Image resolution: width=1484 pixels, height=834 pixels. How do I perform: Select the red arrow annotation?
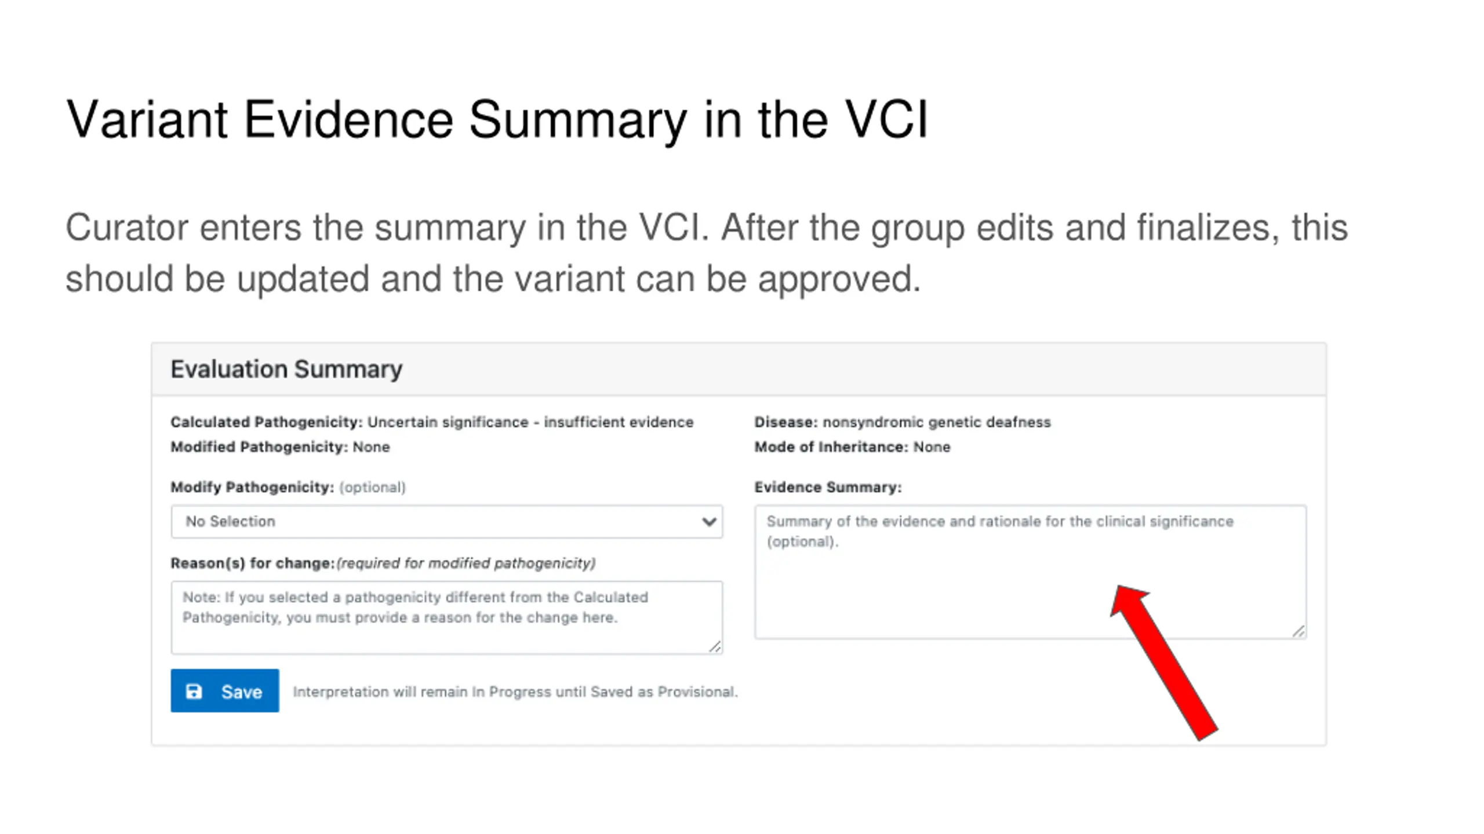click(1164, 663)
